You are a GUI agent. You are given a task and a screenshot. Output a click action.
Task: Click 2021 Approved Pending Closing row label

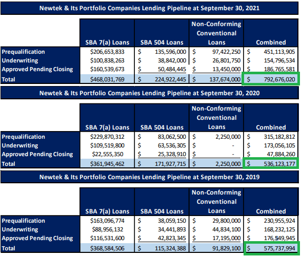pyautogui.click(x=37, y=70)
